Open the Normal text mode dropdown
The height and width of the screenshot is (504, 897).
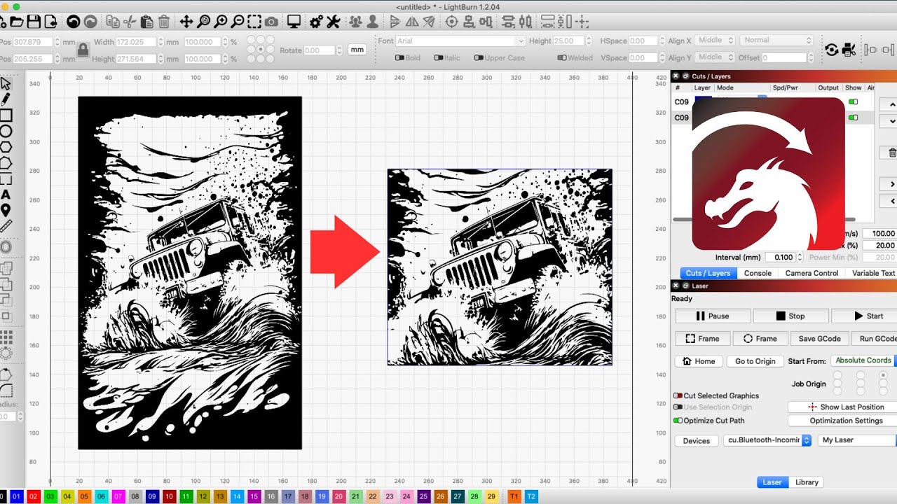776,41
